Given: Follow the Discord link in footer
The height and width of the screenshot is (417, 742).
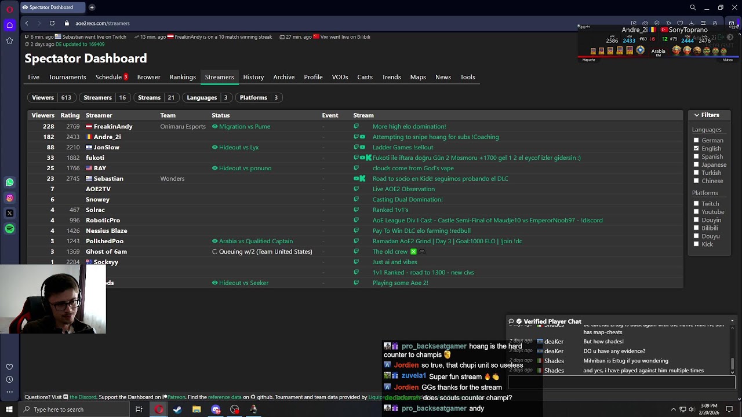Looking at the screenshot, I should tap(83, 397).
